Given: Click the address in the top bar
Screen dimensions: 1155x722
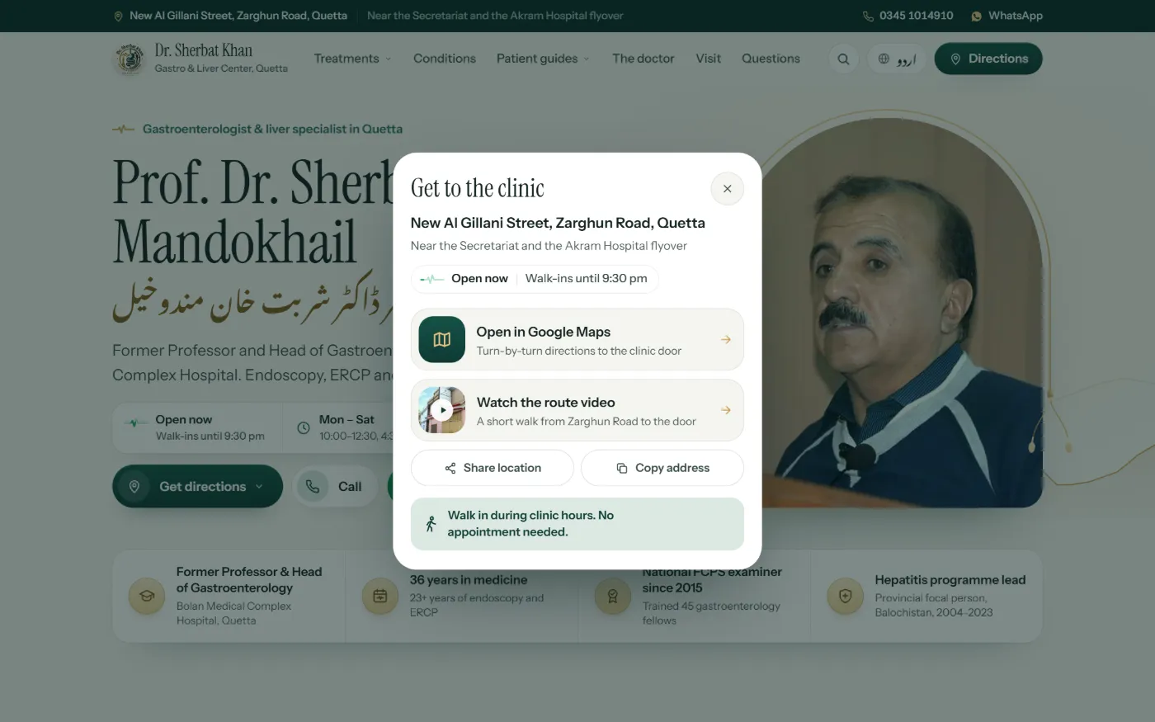Looking at the screenshot, I should [238, 16].
